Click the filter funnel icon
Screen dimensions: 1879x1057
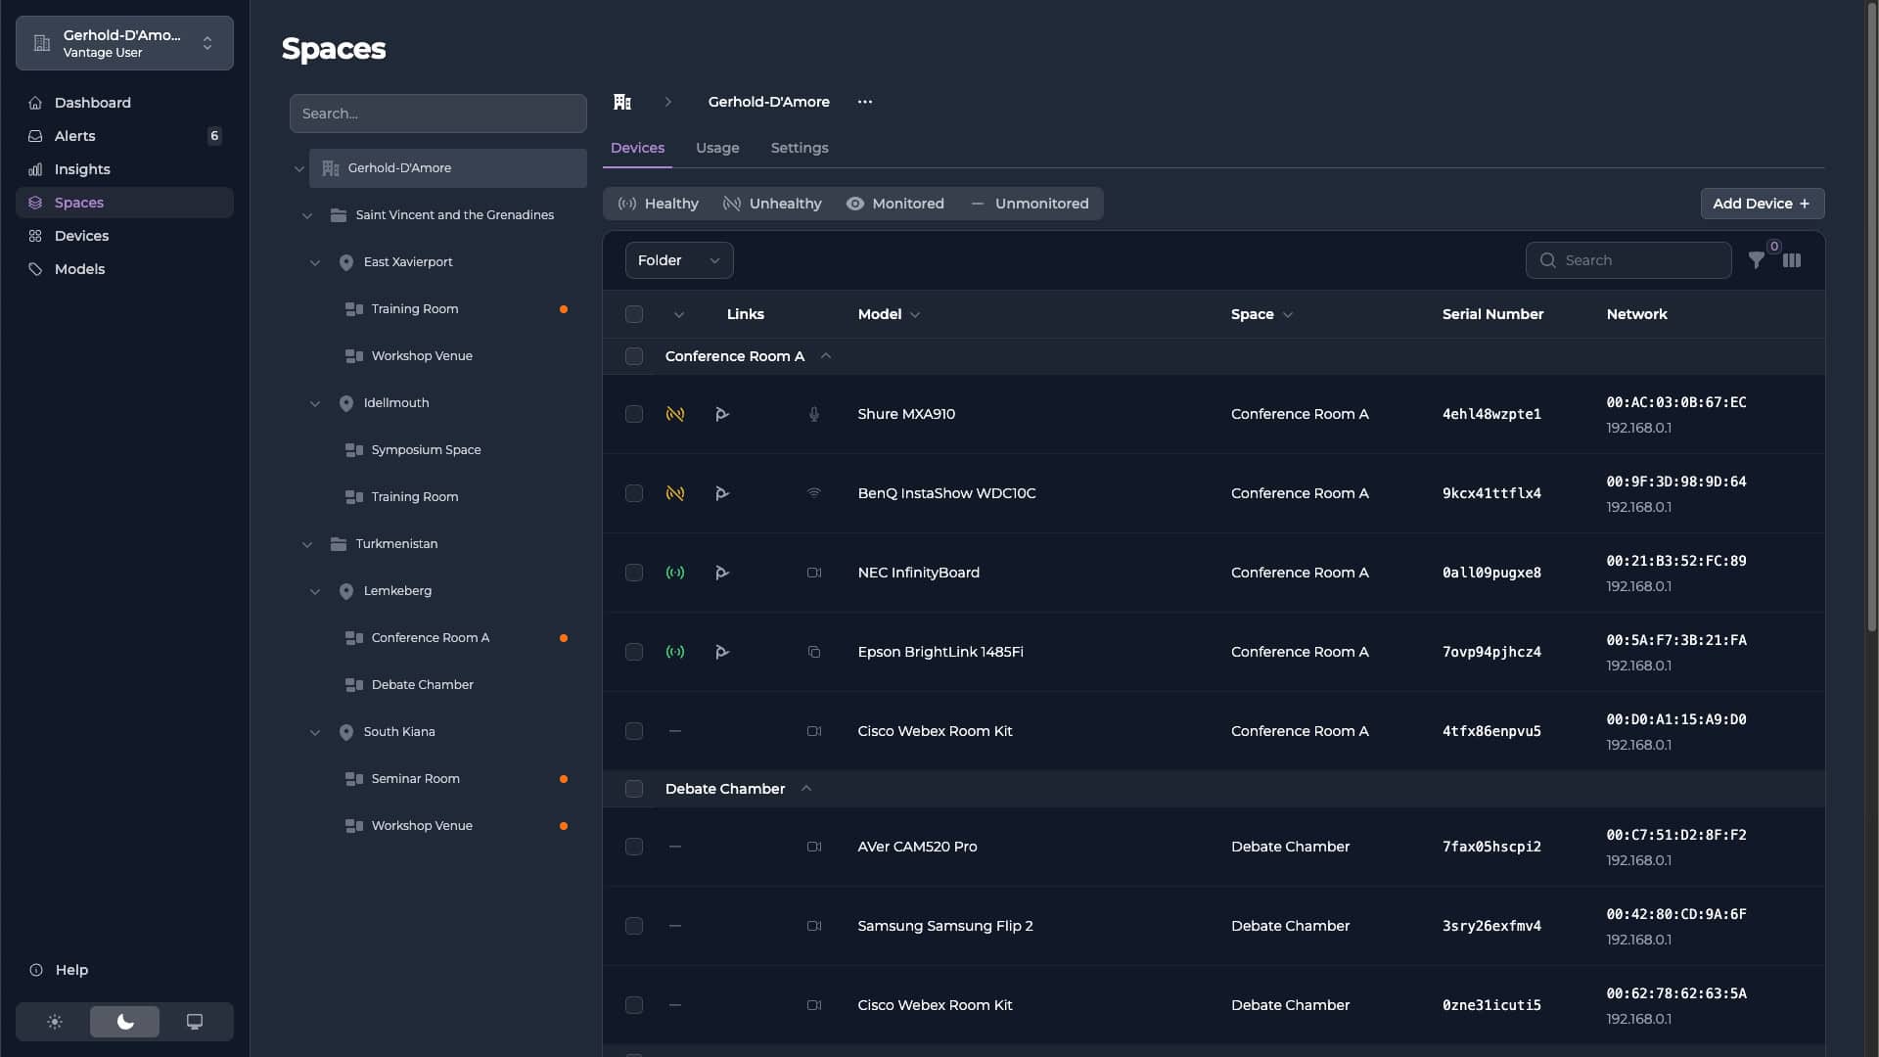tap(1757, 260)
